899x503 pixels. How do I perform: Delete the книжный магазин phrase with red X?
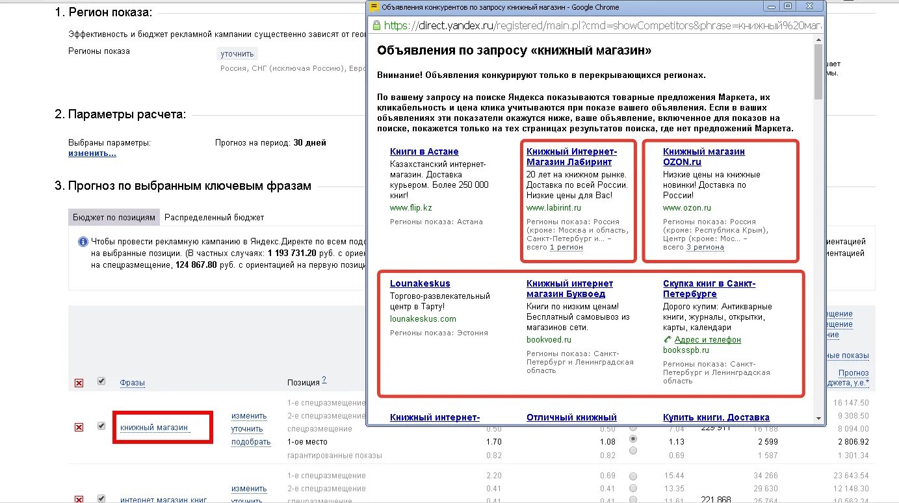click(79, 427)
